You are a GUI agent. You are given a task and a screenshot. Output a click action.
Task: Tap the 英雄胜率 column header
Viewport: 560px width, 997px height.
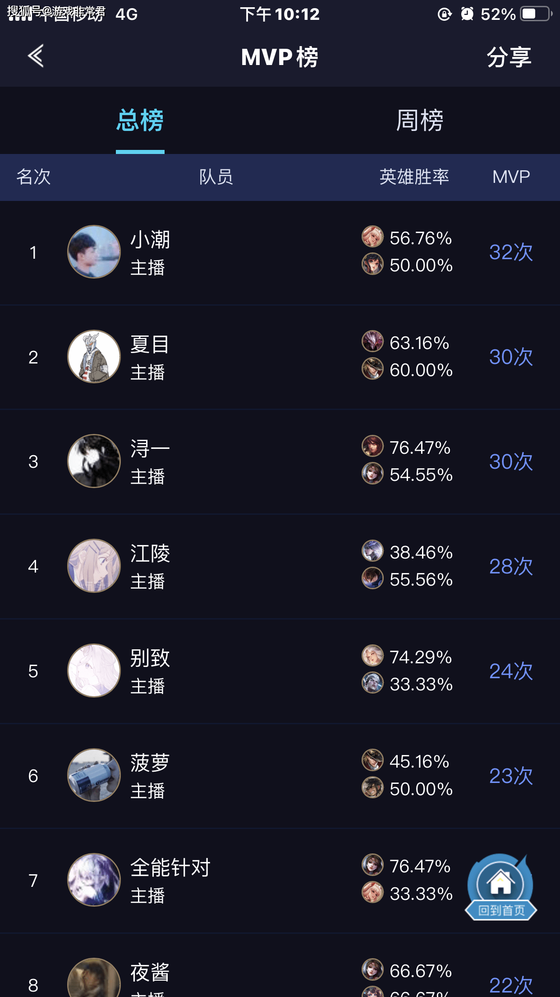click(x=414, y=177)
